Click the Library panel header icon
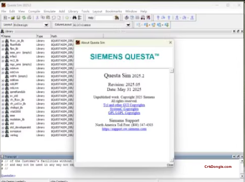The height and width of the screenshot is (182, 245). pos(2,31)
